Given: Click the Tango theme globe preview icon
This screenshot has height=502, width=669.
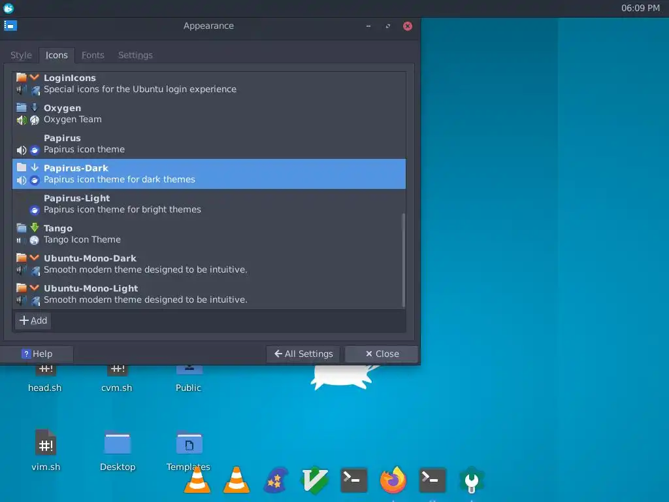Looking at the screenshot, I should (x=35, y=241).
